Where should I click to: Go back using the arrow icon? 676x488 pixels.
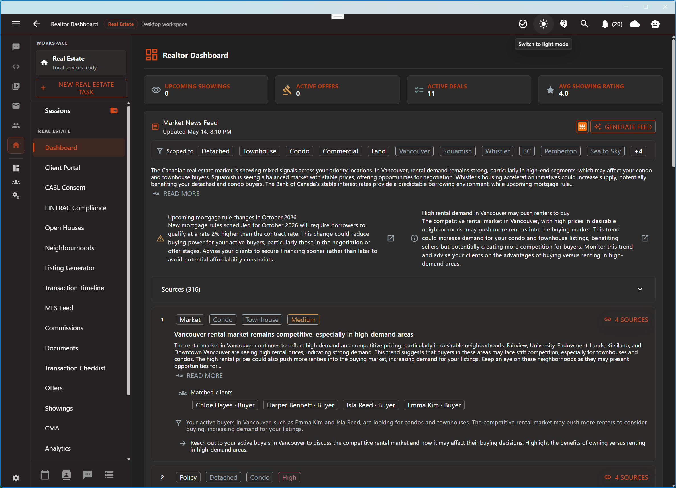coord(36,24)
